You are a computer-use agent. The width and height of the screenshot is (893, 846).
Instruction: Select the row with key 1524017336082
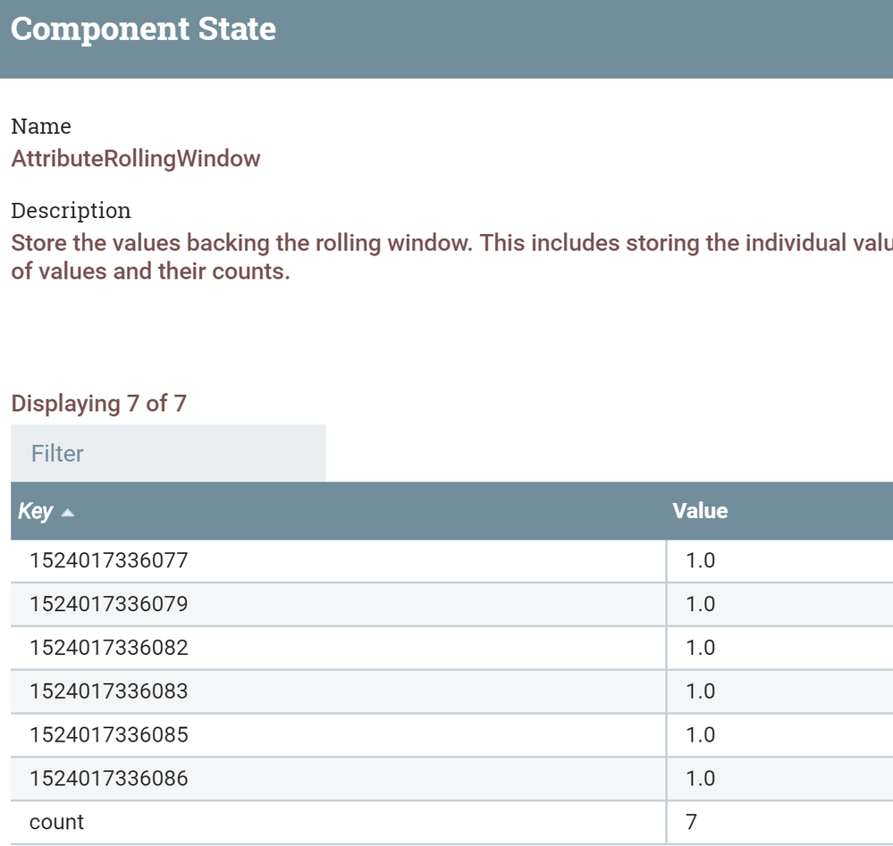coord(109,648)
